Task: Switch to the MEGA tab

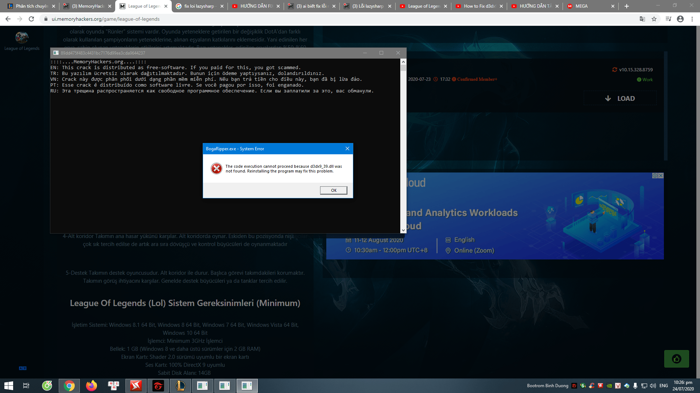Action: [591, 6]
